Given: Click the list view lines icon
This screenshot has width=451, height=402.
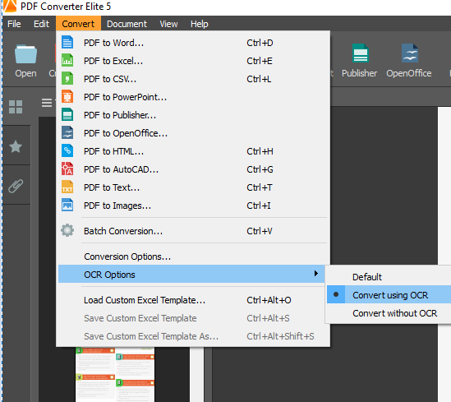Looking at the screenshot, I should [47, 103].
